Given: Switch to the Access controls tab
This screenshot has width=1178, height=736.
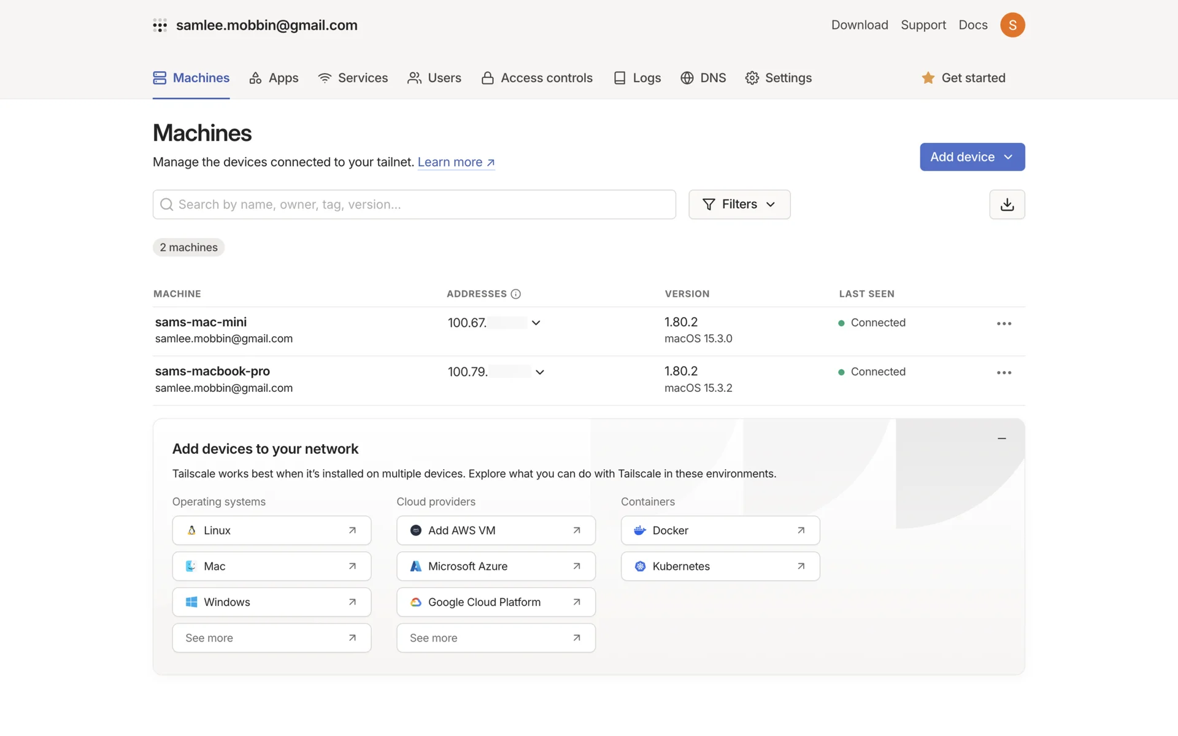Looking at the screenshot, I should (x=537, y=78).
